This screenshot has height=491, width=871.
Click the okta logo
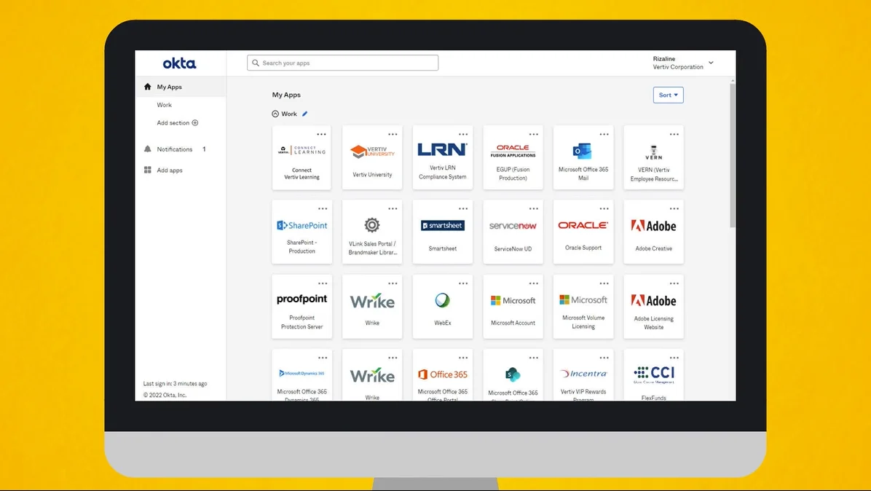(x=179, y=63)
